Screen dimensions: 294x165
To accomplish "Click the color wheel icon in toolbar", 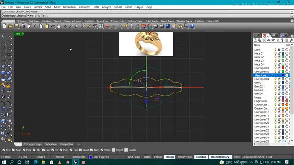I will (150, 26).
